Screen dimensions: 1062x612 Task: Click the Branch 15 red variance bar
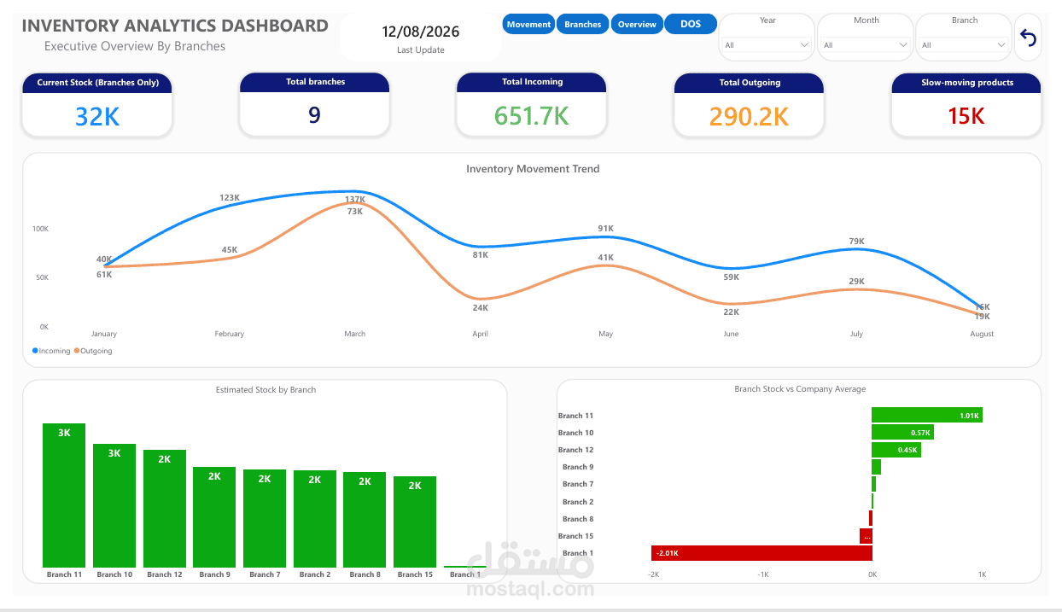pyautogui.click(x=866, y=536)
